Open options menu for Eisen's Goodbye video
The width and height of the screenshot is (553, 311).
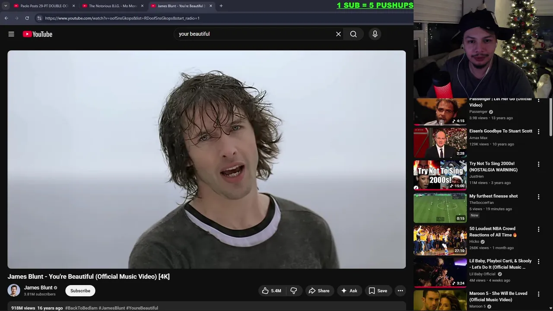point(538,132)
